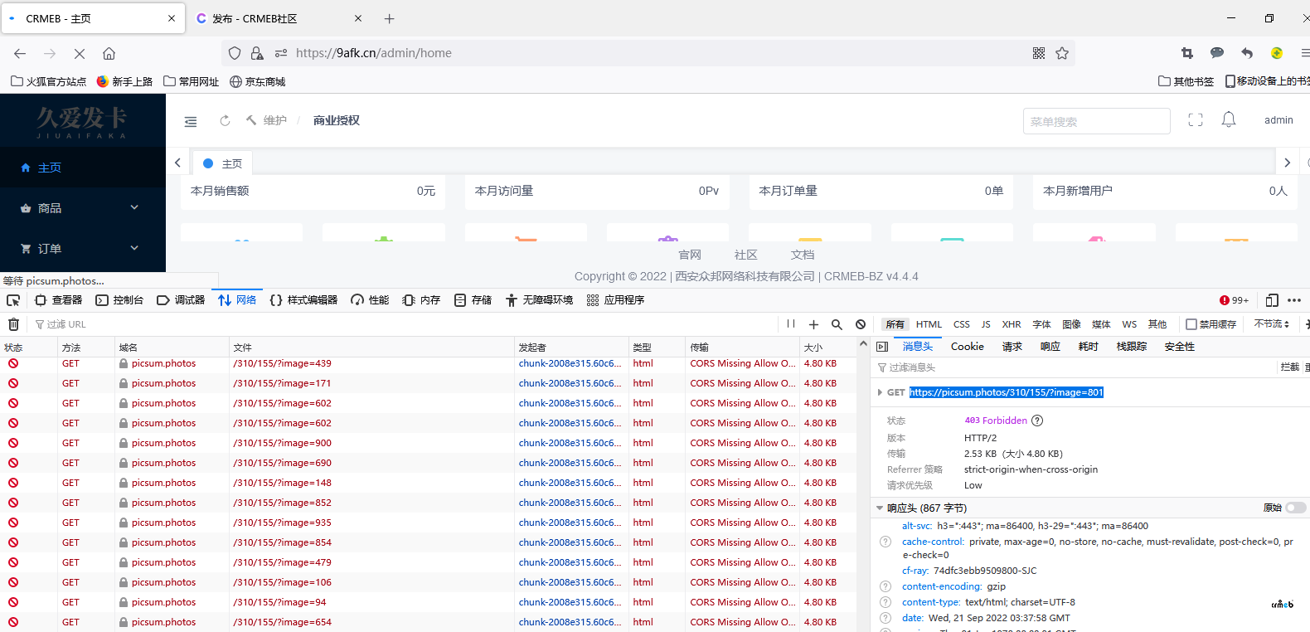Refresh the admin page content icon
1310x632 pixels.
pos(225,120)
